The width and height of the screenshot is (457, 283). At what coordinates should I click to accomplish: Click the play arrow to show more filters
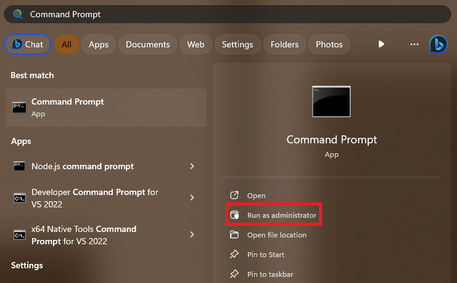[x=381, y=44]
